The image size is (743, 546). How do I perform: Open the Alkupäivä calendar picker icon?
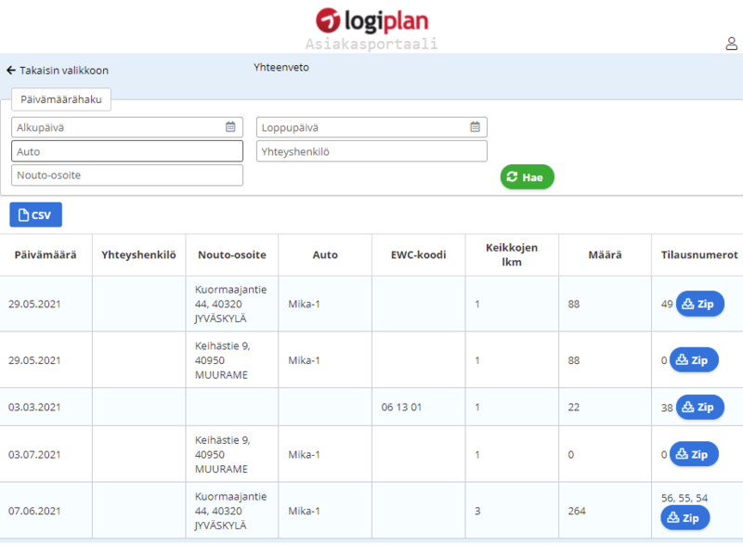pos(230,127)
